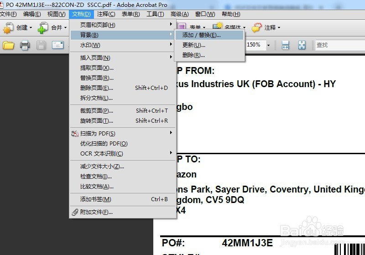Open the 窗口(W) menu
The width and height of the screenshot is (365, 255).
tap(205, 14)
